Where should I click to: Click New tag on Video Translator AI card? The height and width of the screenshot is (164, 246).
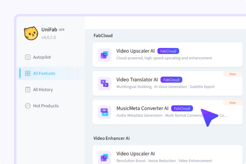tap(232, 74)
